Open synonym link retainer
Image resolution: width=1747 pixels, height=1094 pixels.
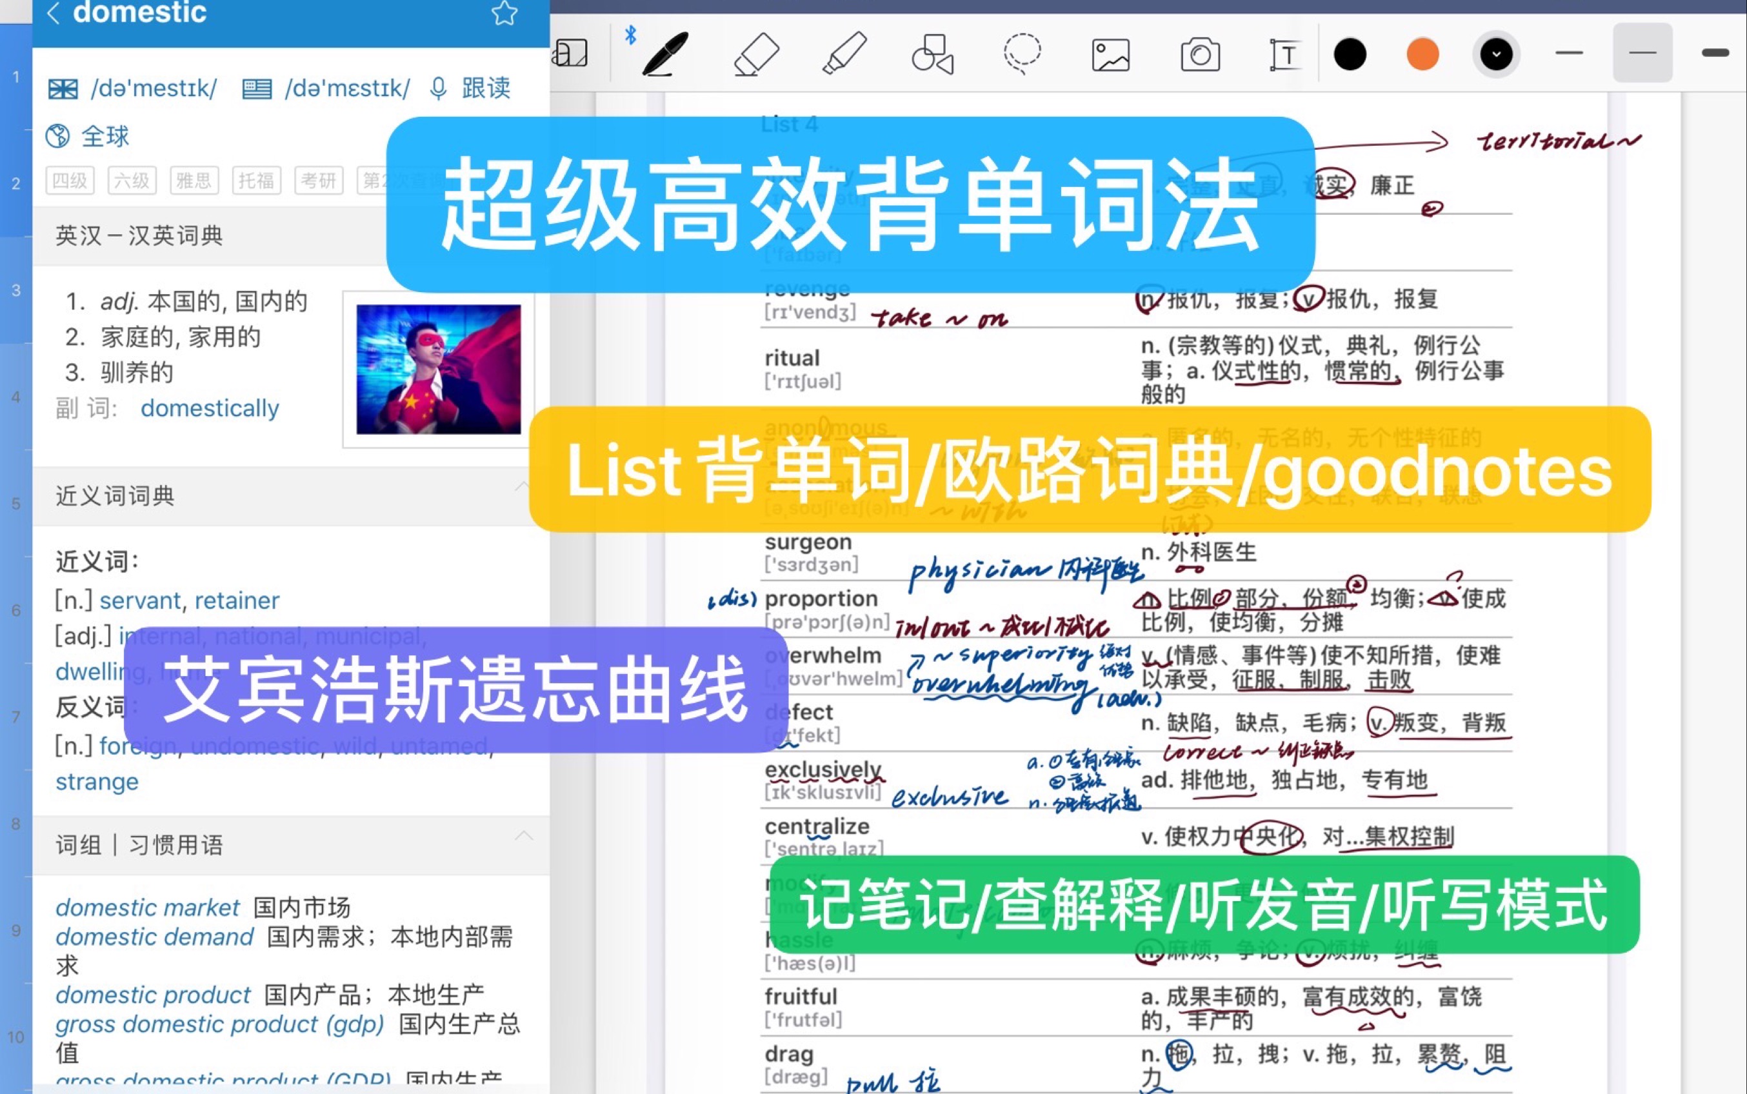coord(237,601)
